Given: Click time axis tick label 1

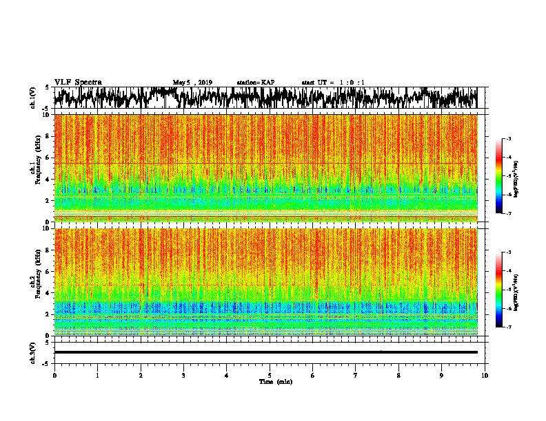Looking at the screenshot, I should 97,376.
